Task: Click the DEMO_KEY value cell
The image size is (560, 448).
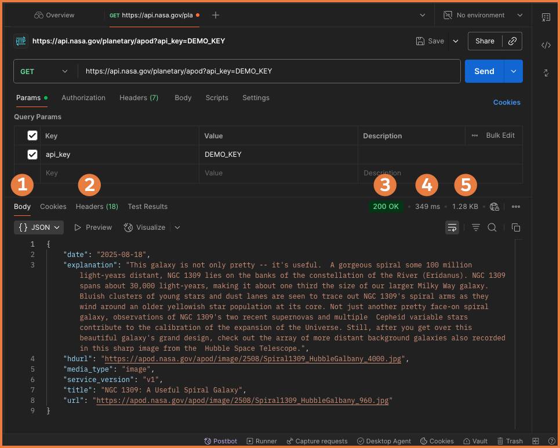Action: coord(279,155)
